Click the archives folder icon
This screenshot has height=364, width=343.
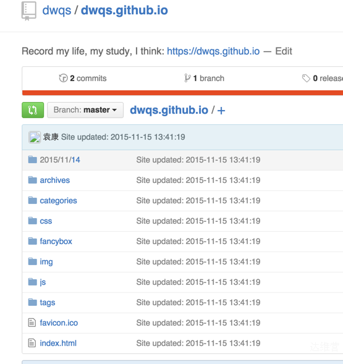(x=33, y=180)
